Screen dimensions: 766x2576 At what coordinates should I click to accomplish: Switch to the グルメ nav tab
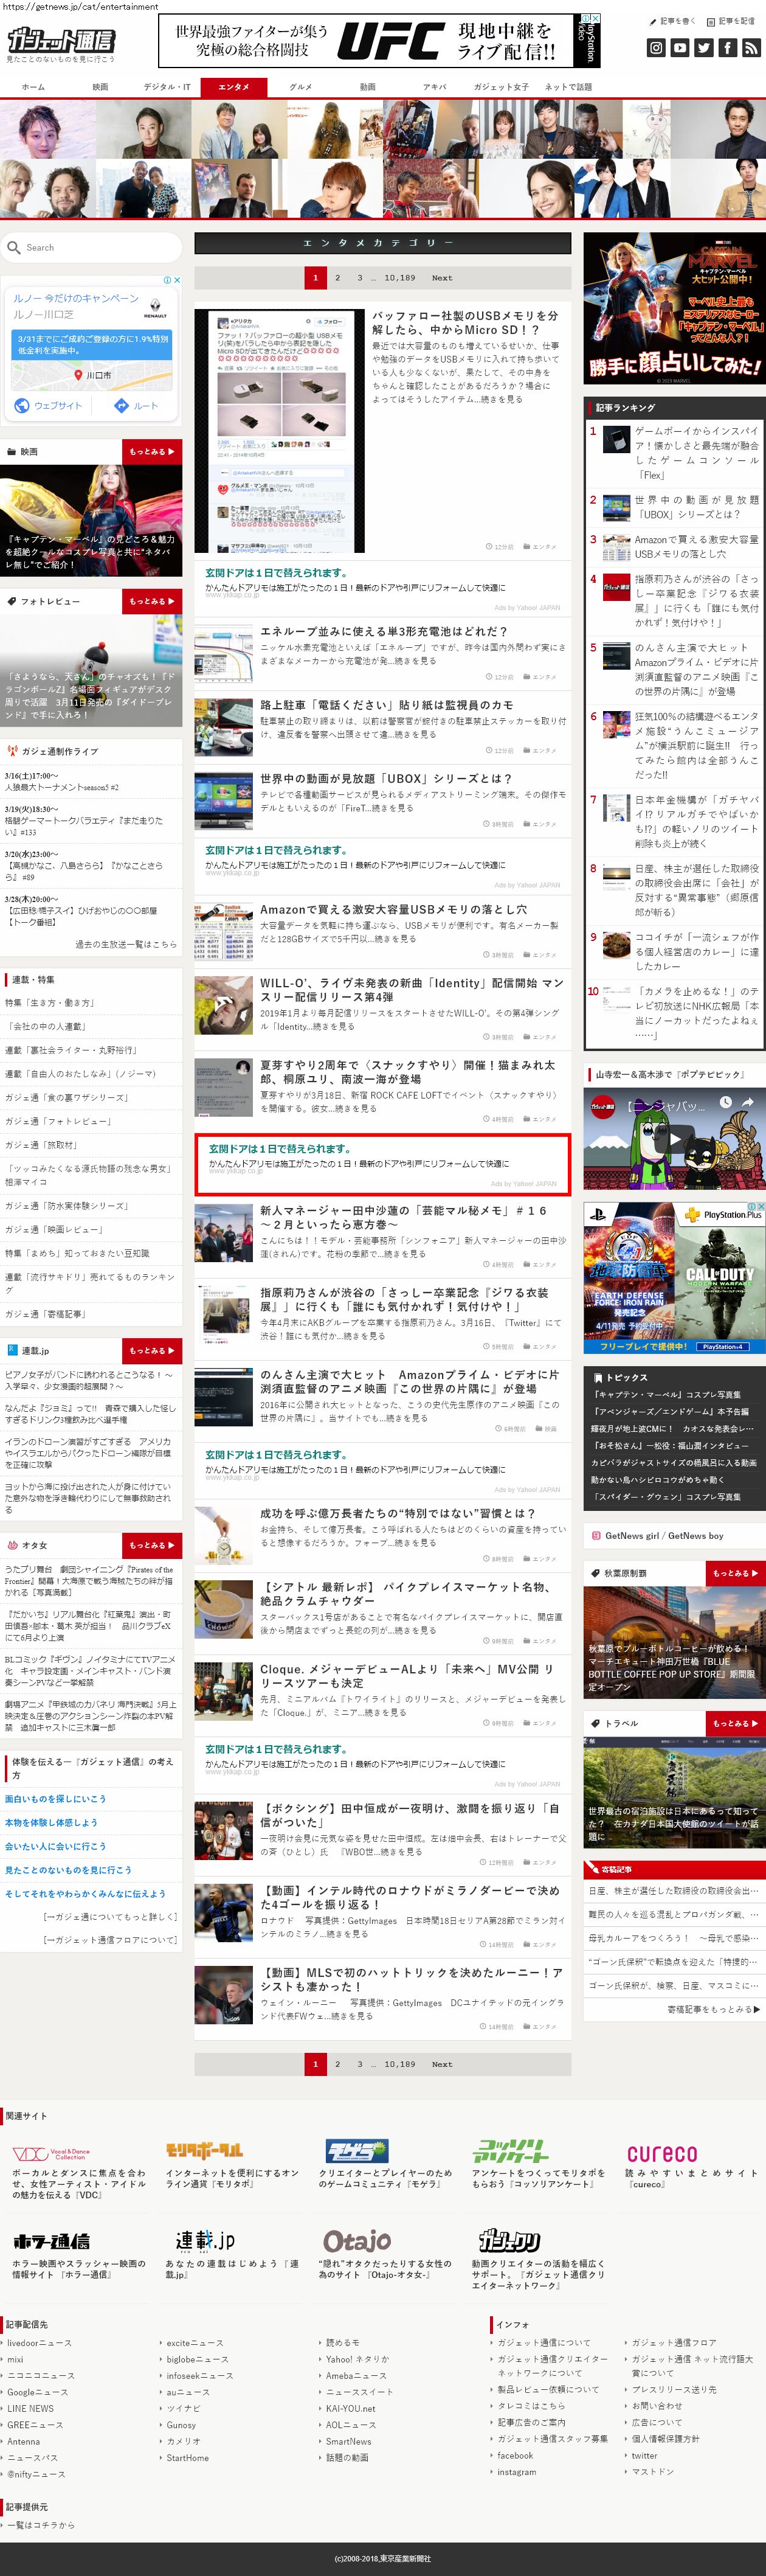[301, 87]
